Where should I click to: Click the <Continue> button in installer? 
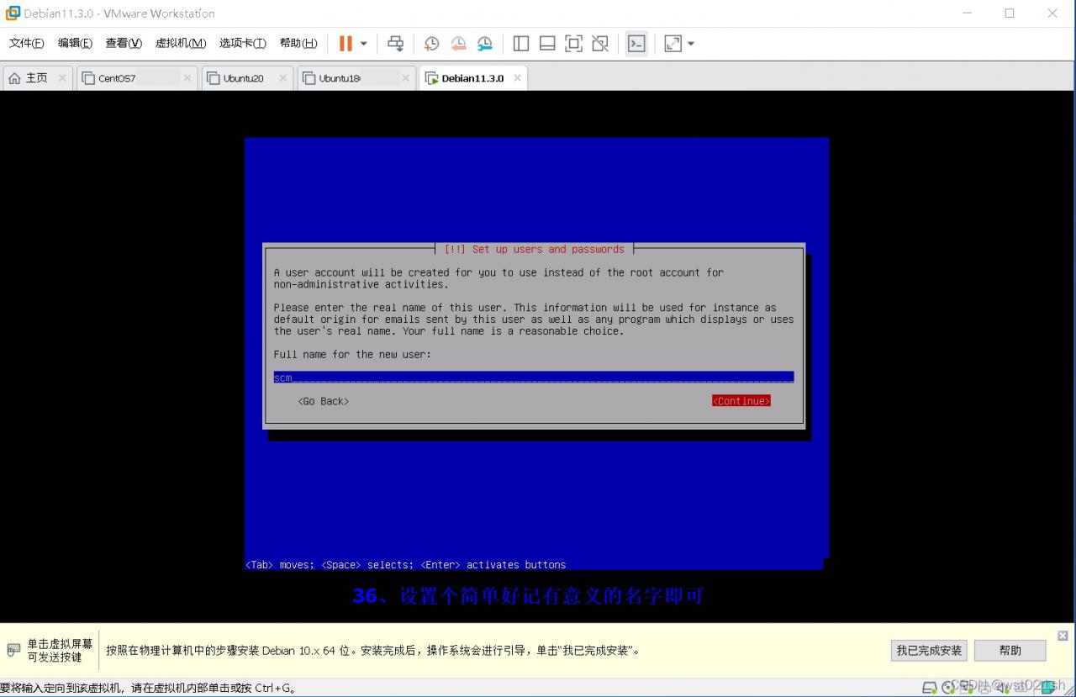click(741, 401)
